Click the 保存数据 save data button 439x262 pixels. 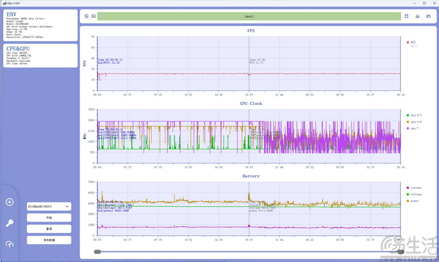click(x=49, y=240)
